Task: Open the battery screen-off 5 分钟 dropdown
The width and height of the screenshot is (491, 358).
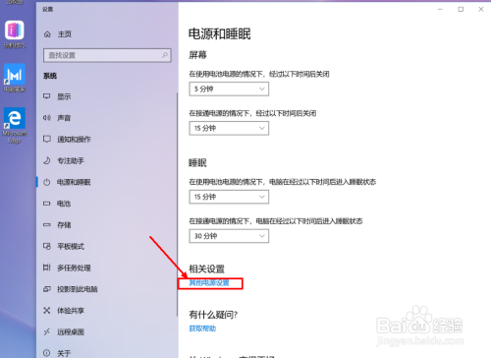Action: (x=229, y=89)
